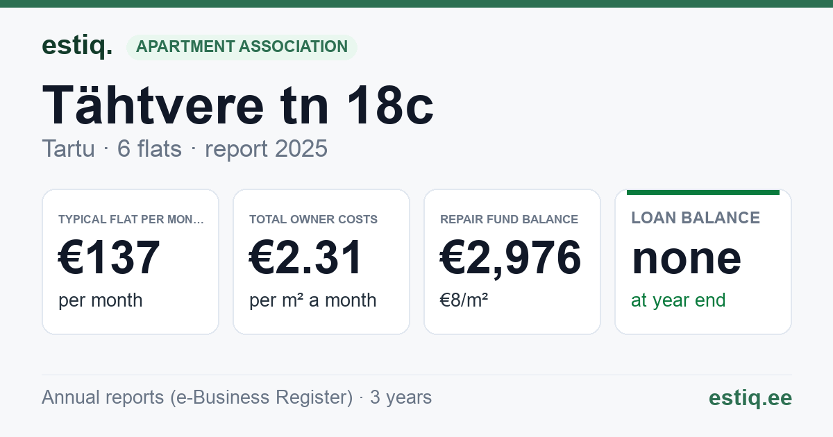Click the 'per month' caption under €137
This screenshot has width=833, height=437.
101,300
